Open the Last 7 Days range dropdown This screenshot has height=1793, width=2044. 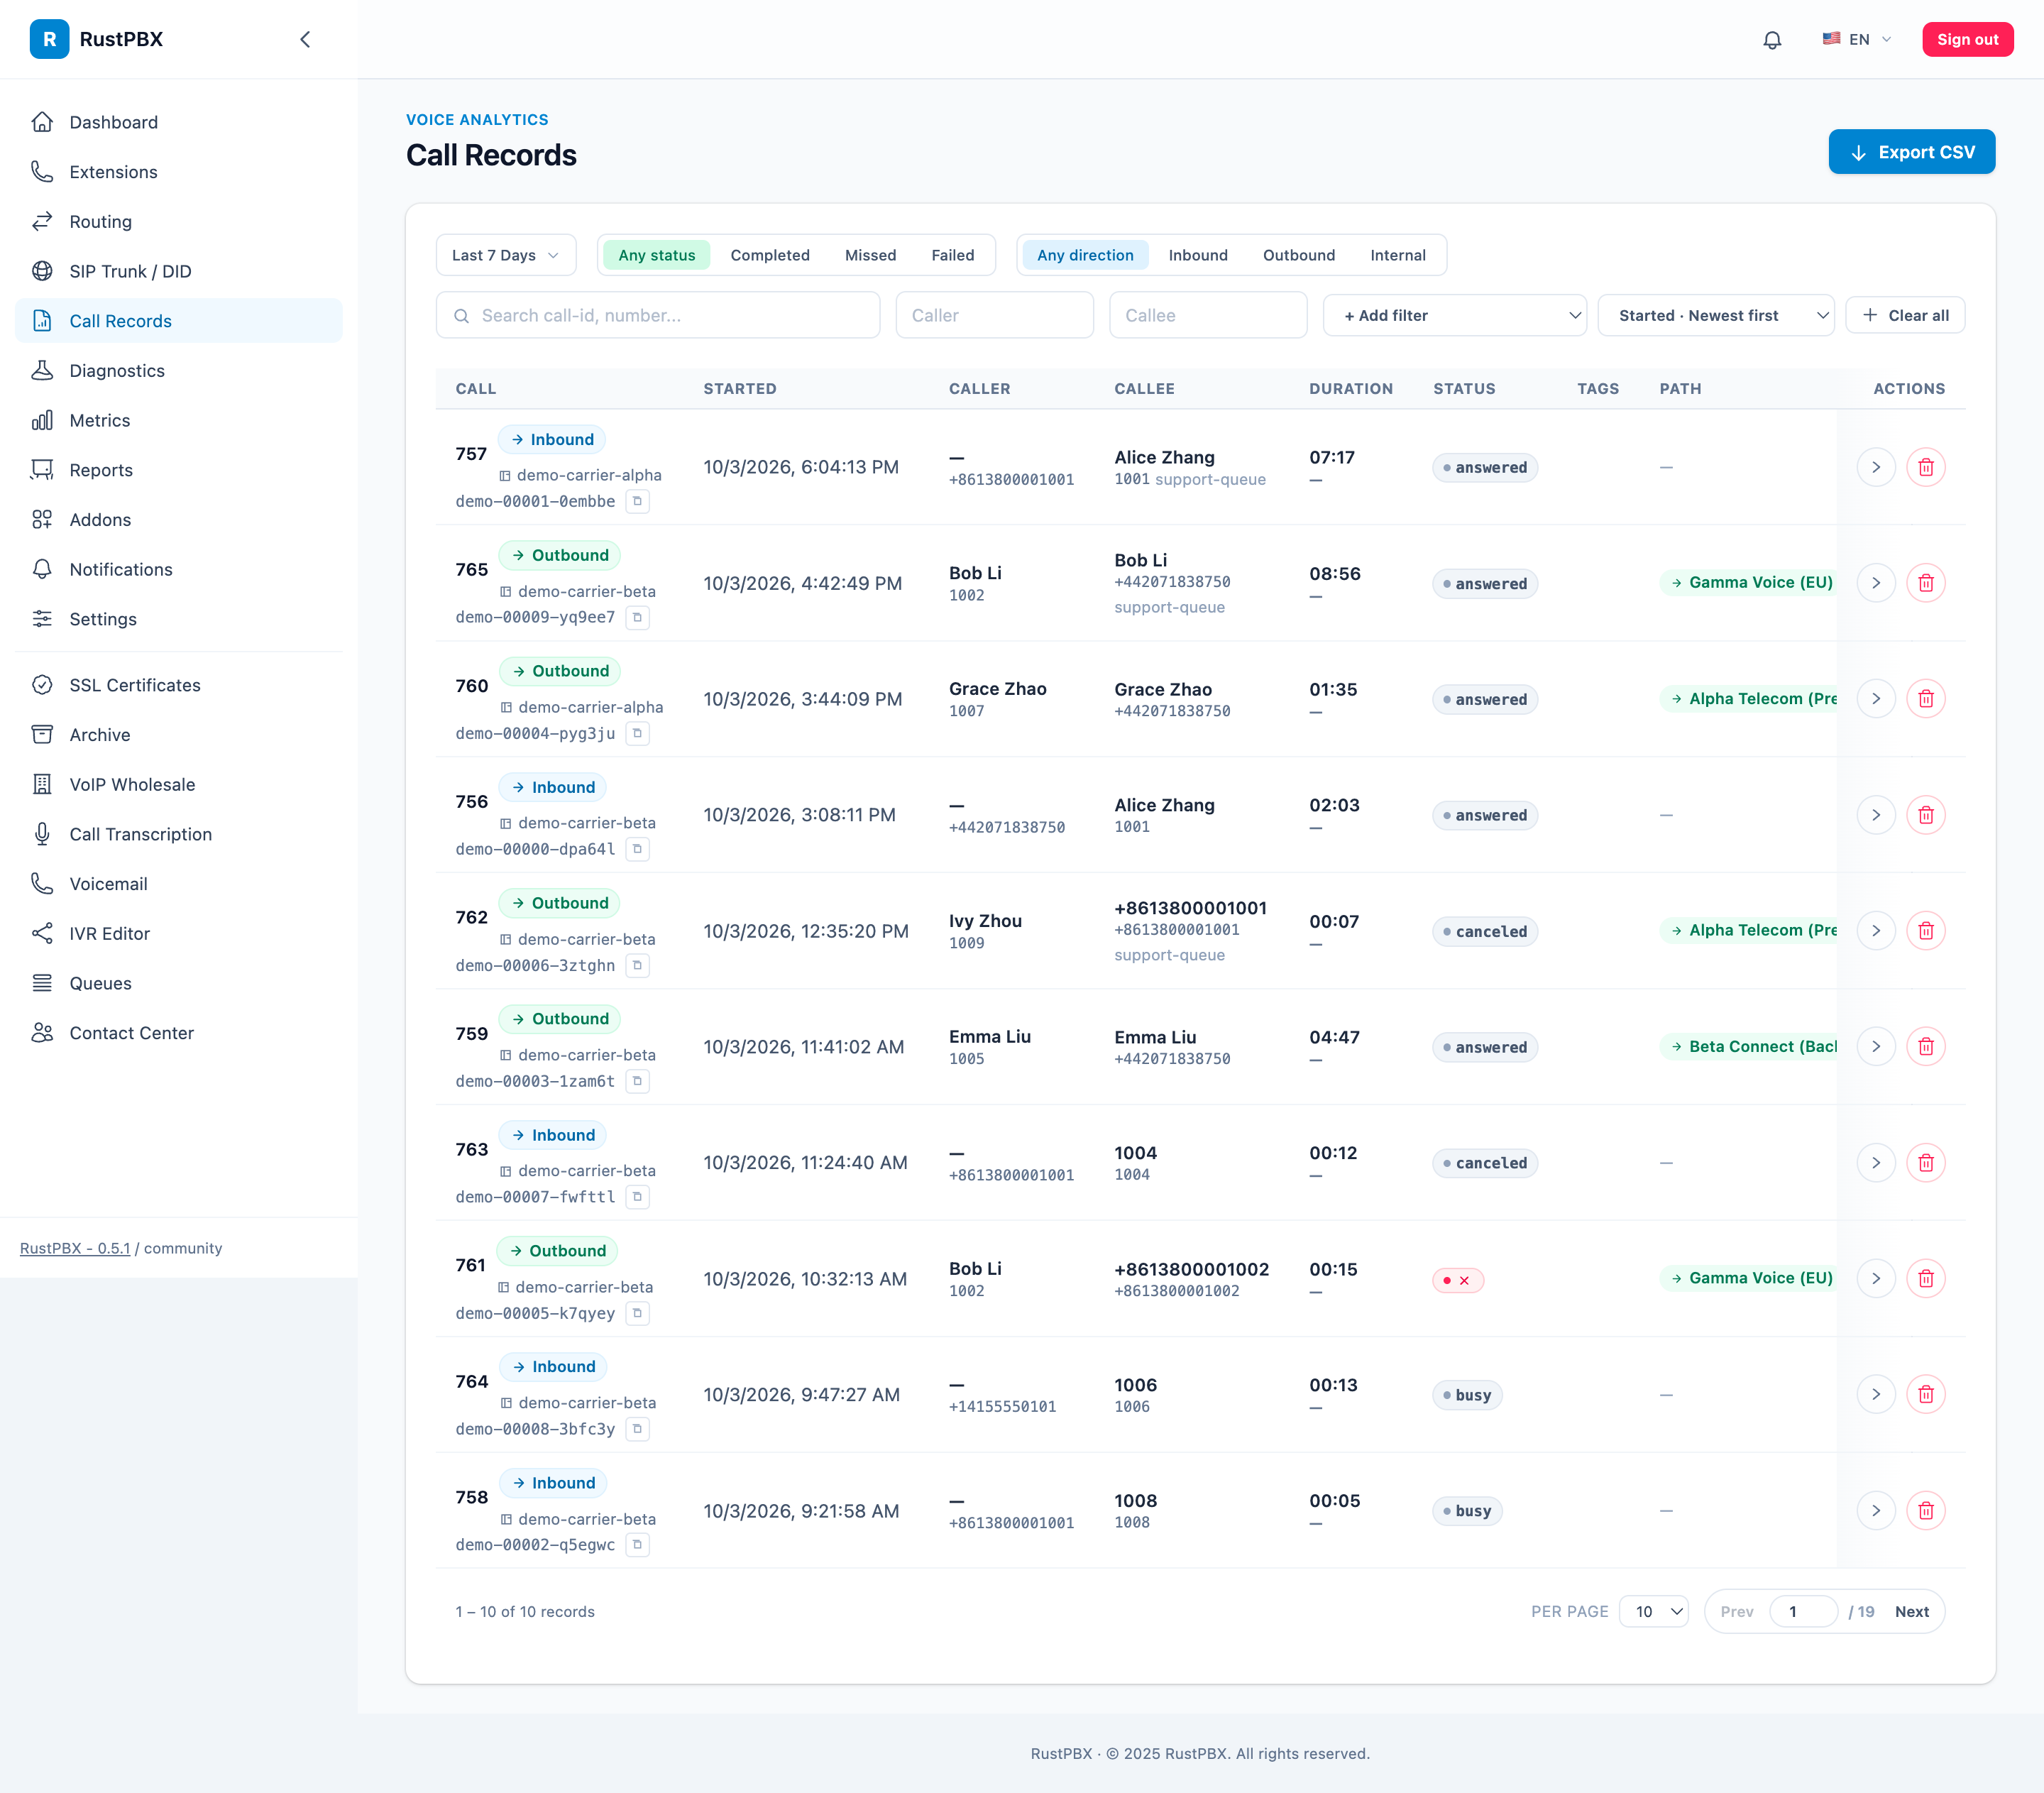pos(505,255)
